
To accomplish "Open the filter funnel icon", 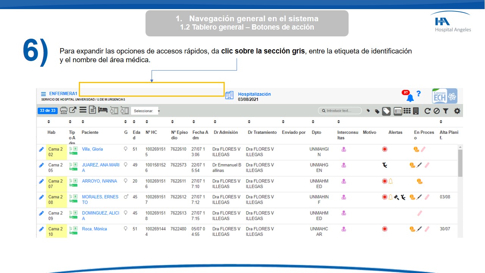I will [x=446, y=111].
